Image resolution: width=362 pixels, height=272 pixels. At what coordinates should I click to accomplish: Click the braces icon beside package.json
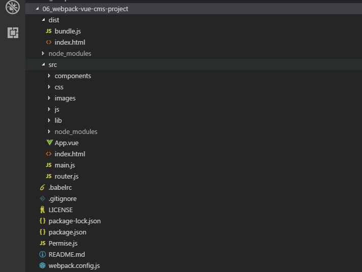[43, 232]
